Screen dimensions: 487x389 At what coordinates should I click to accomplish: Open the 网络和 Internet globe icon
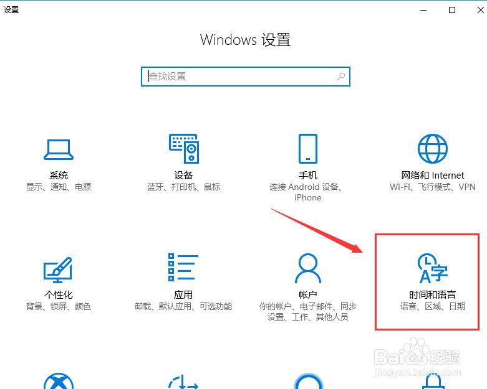point(432,149)
